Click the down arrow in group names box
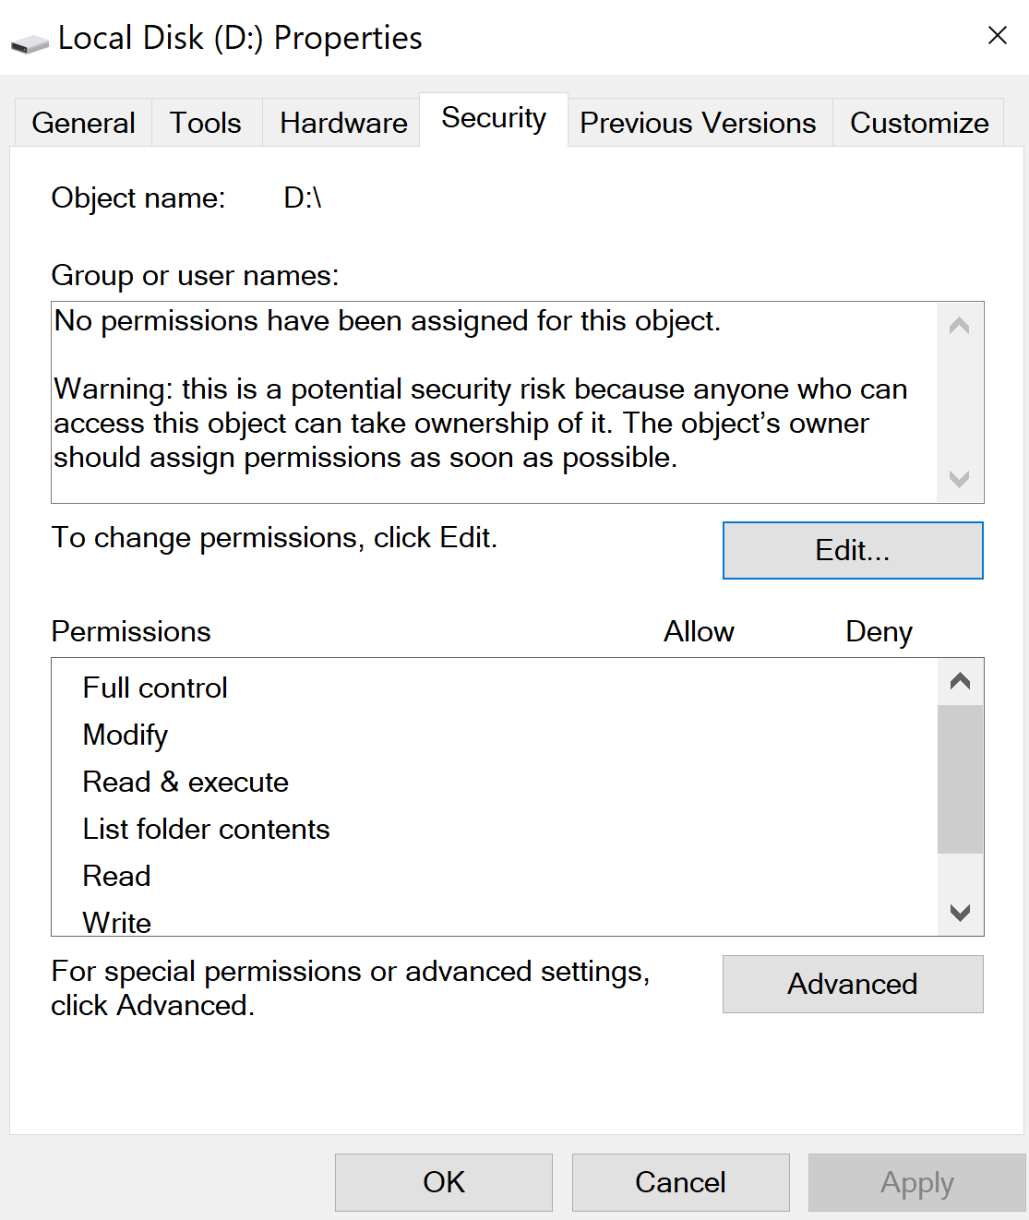Screen dimensions: 1029x1220 pos(959,479)
